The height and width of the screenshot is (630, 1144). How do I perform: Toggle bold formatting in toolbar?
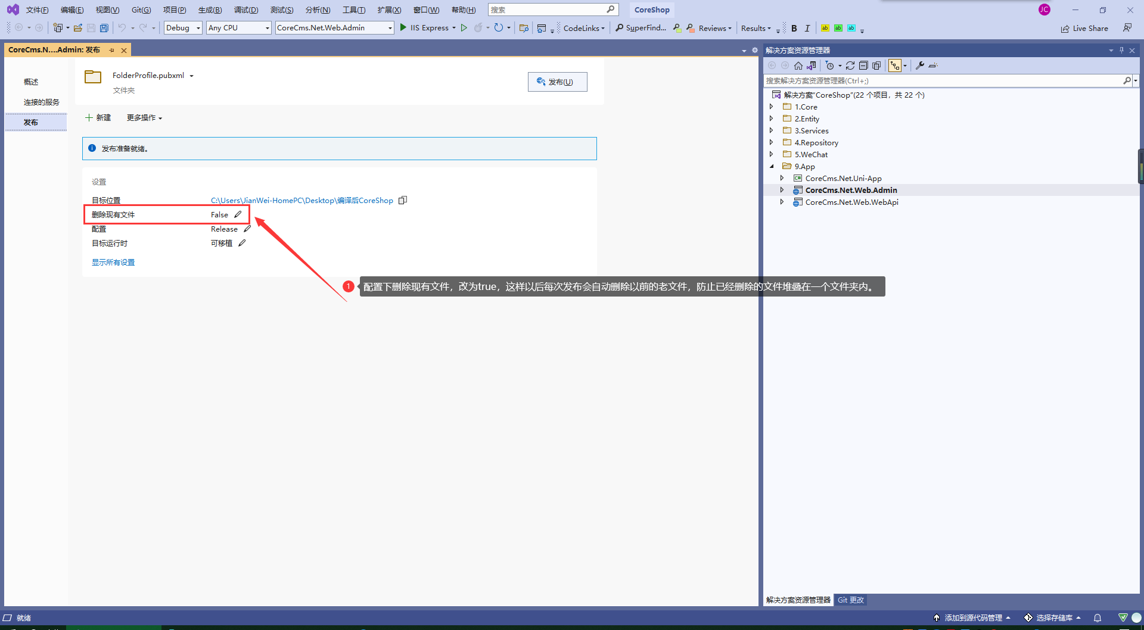794,28
